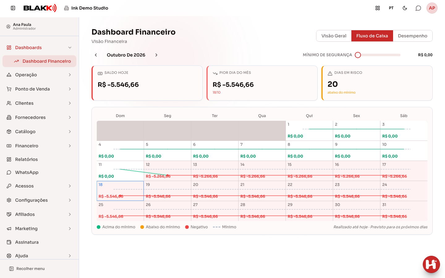Switch language with the PT button
This screenshot has width=445, height=278.
391,8
